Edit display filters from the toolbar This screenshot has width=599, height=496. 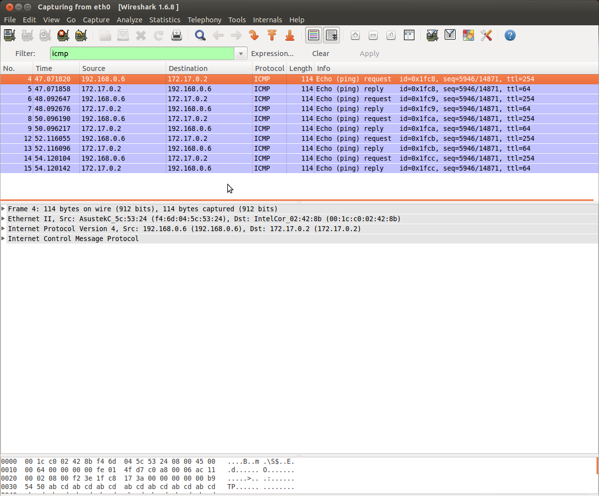click(450, 35)
